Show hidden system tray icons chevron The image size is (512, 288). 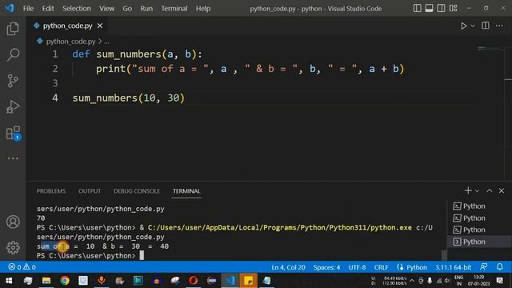[412, 281]
